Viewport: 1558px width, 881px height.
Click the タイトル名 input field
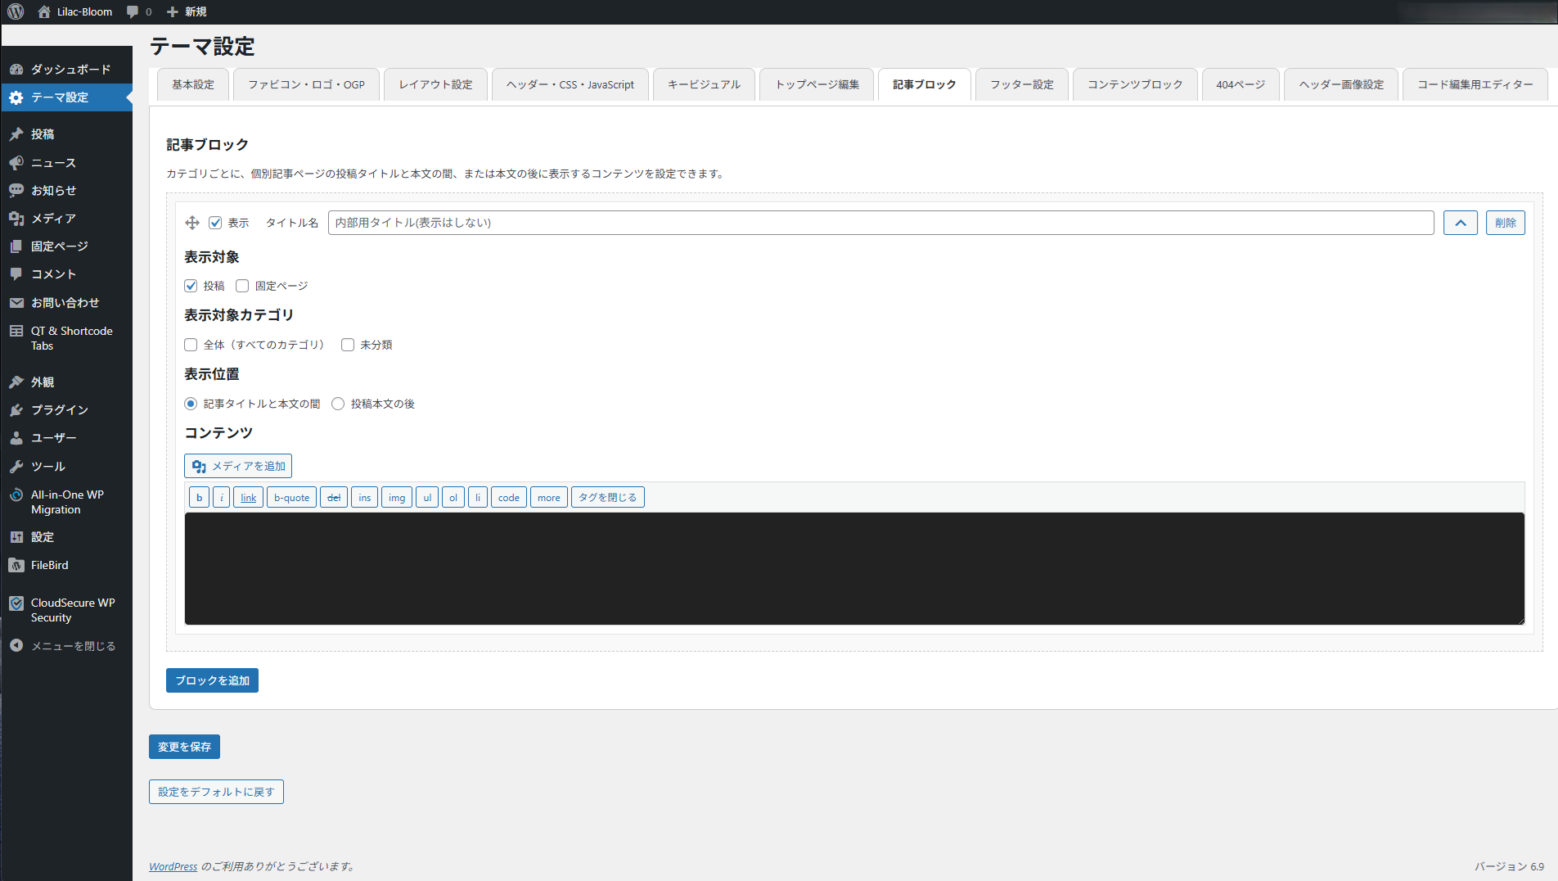click(x=880, y=223)
